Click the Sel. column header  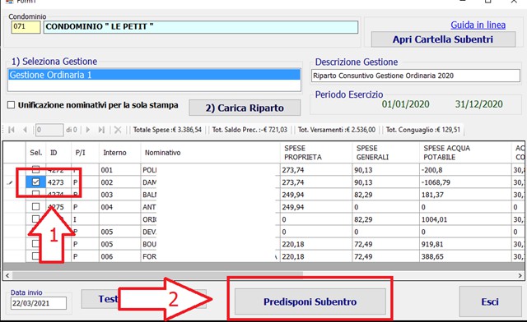36,153
